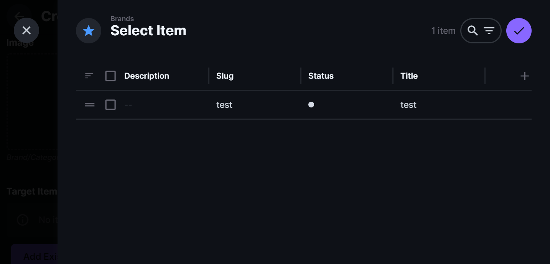550x264 pixels.
Task: Close the Select Item drawer with the X
Action: 26,30
